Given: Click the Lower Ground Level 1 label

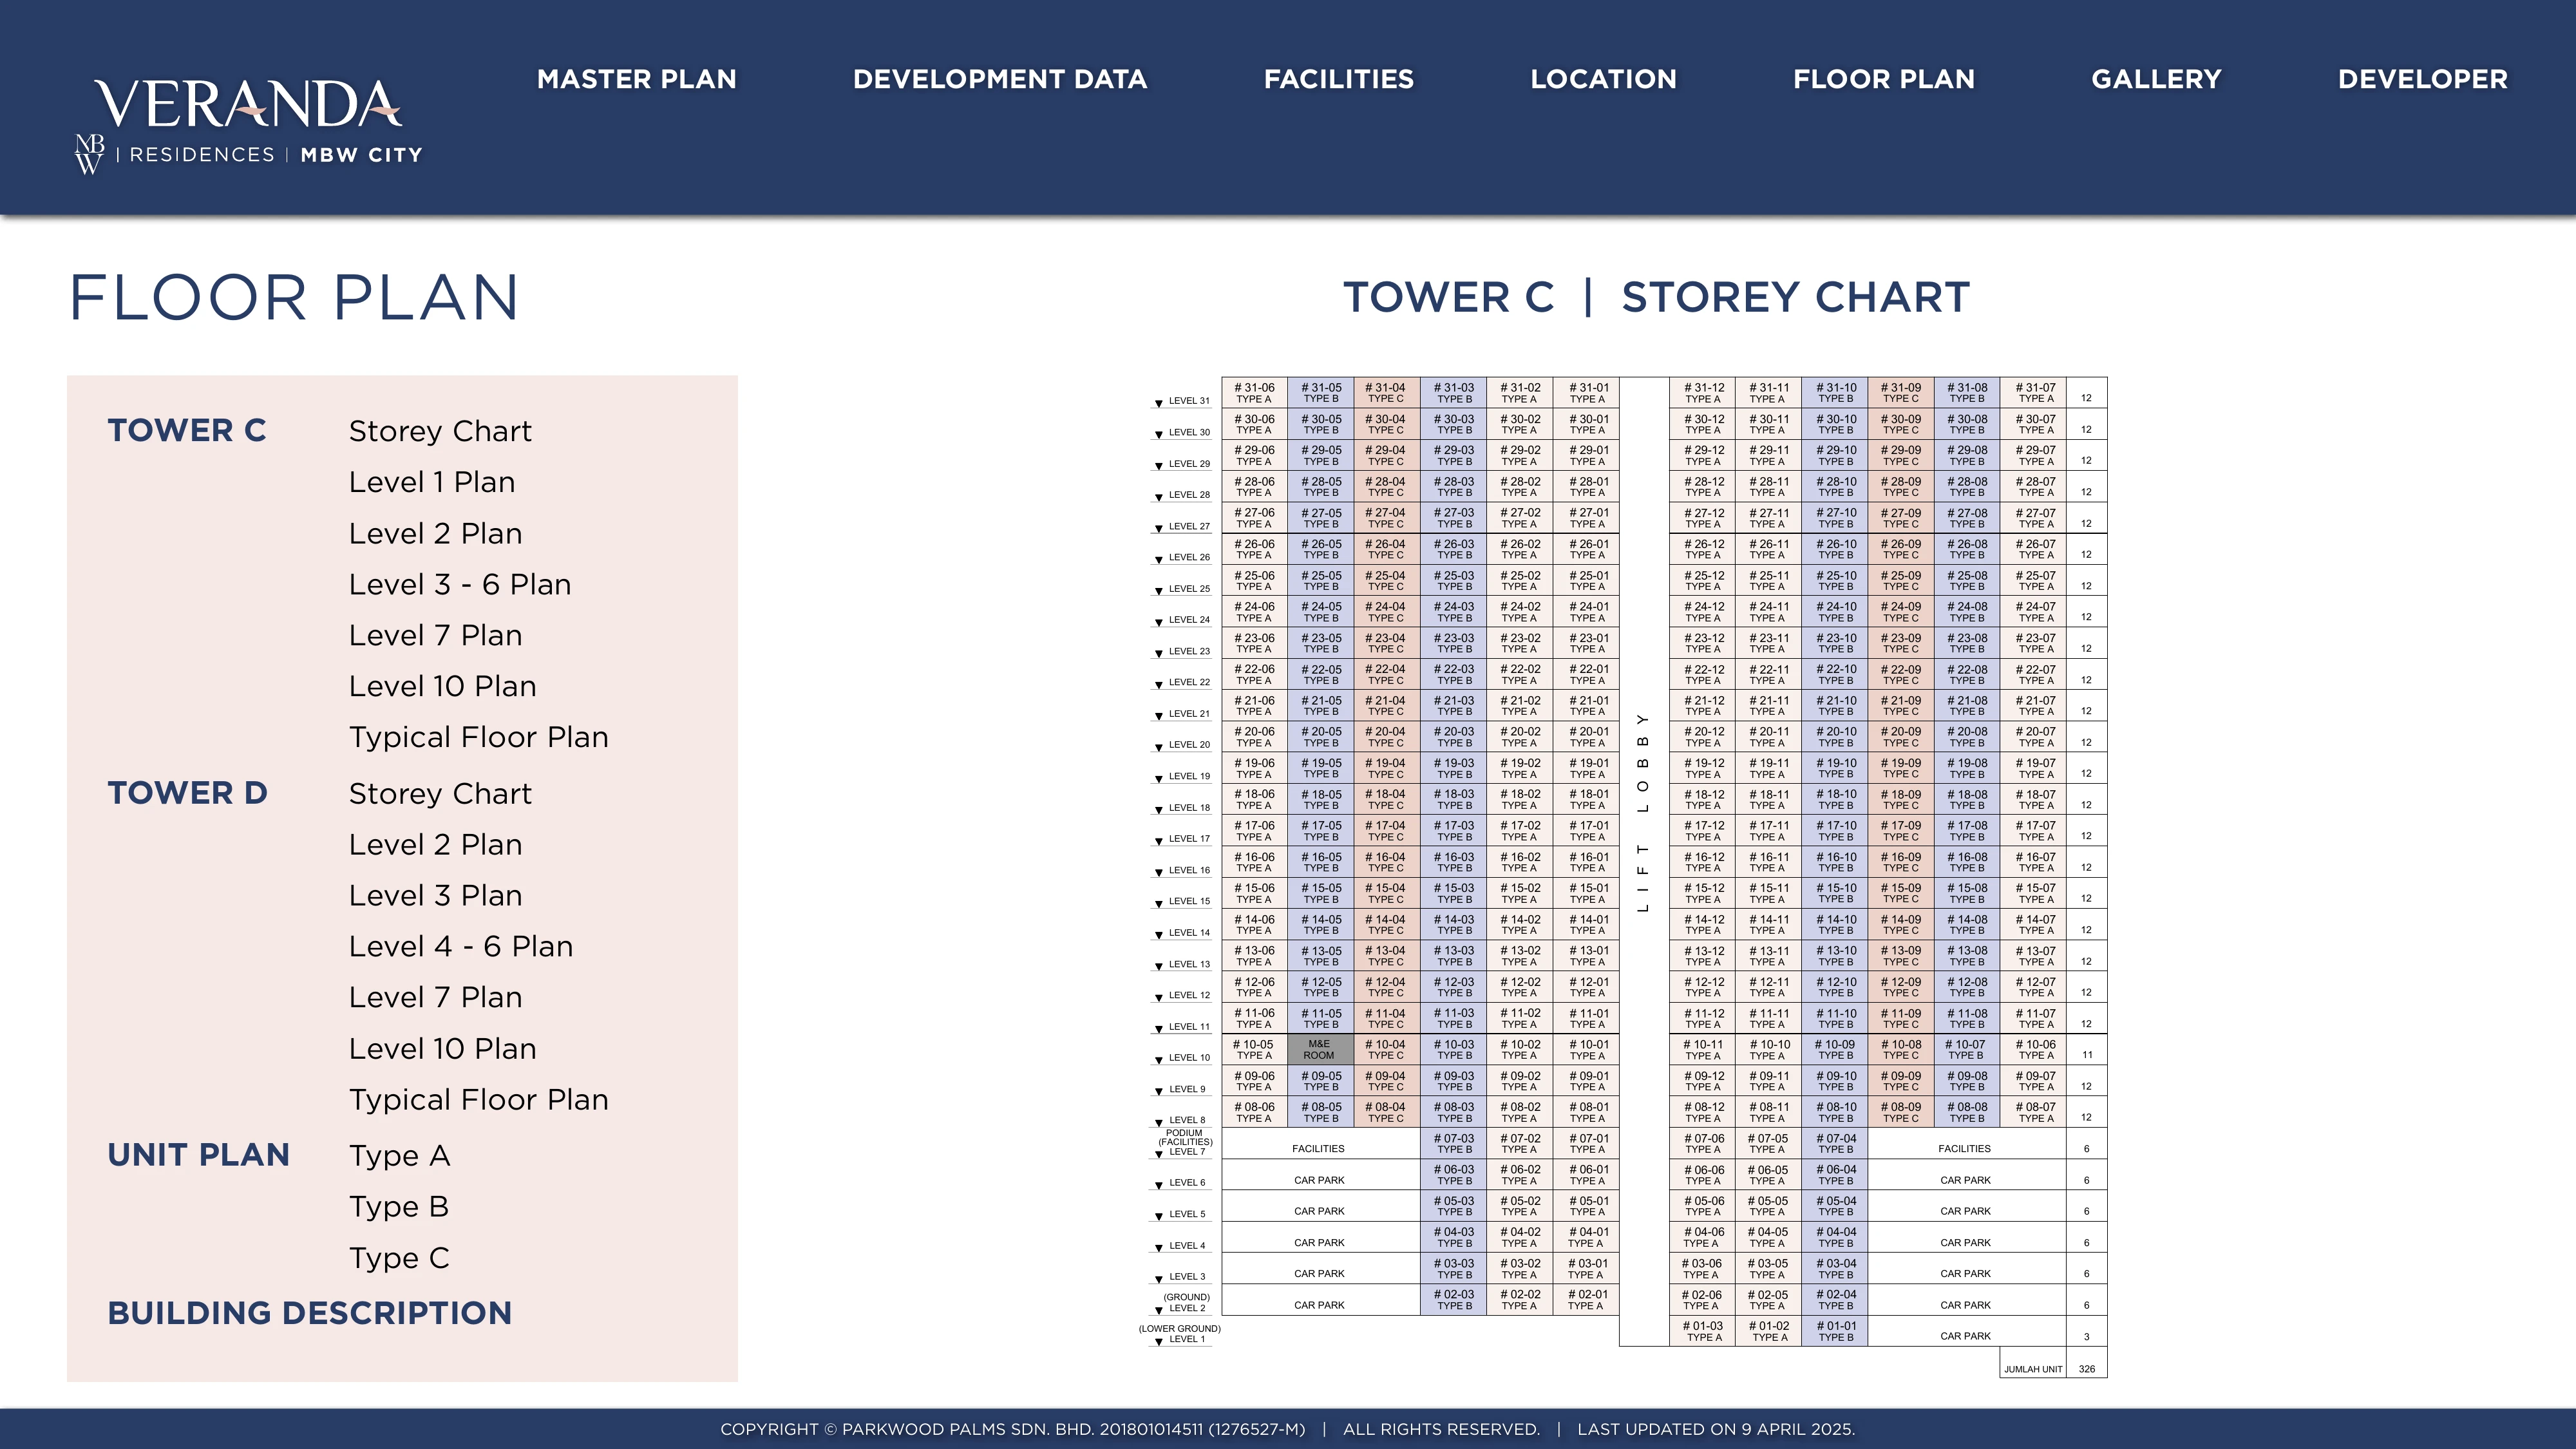Looking at the screenshot, I should tap(1180, 1334).
